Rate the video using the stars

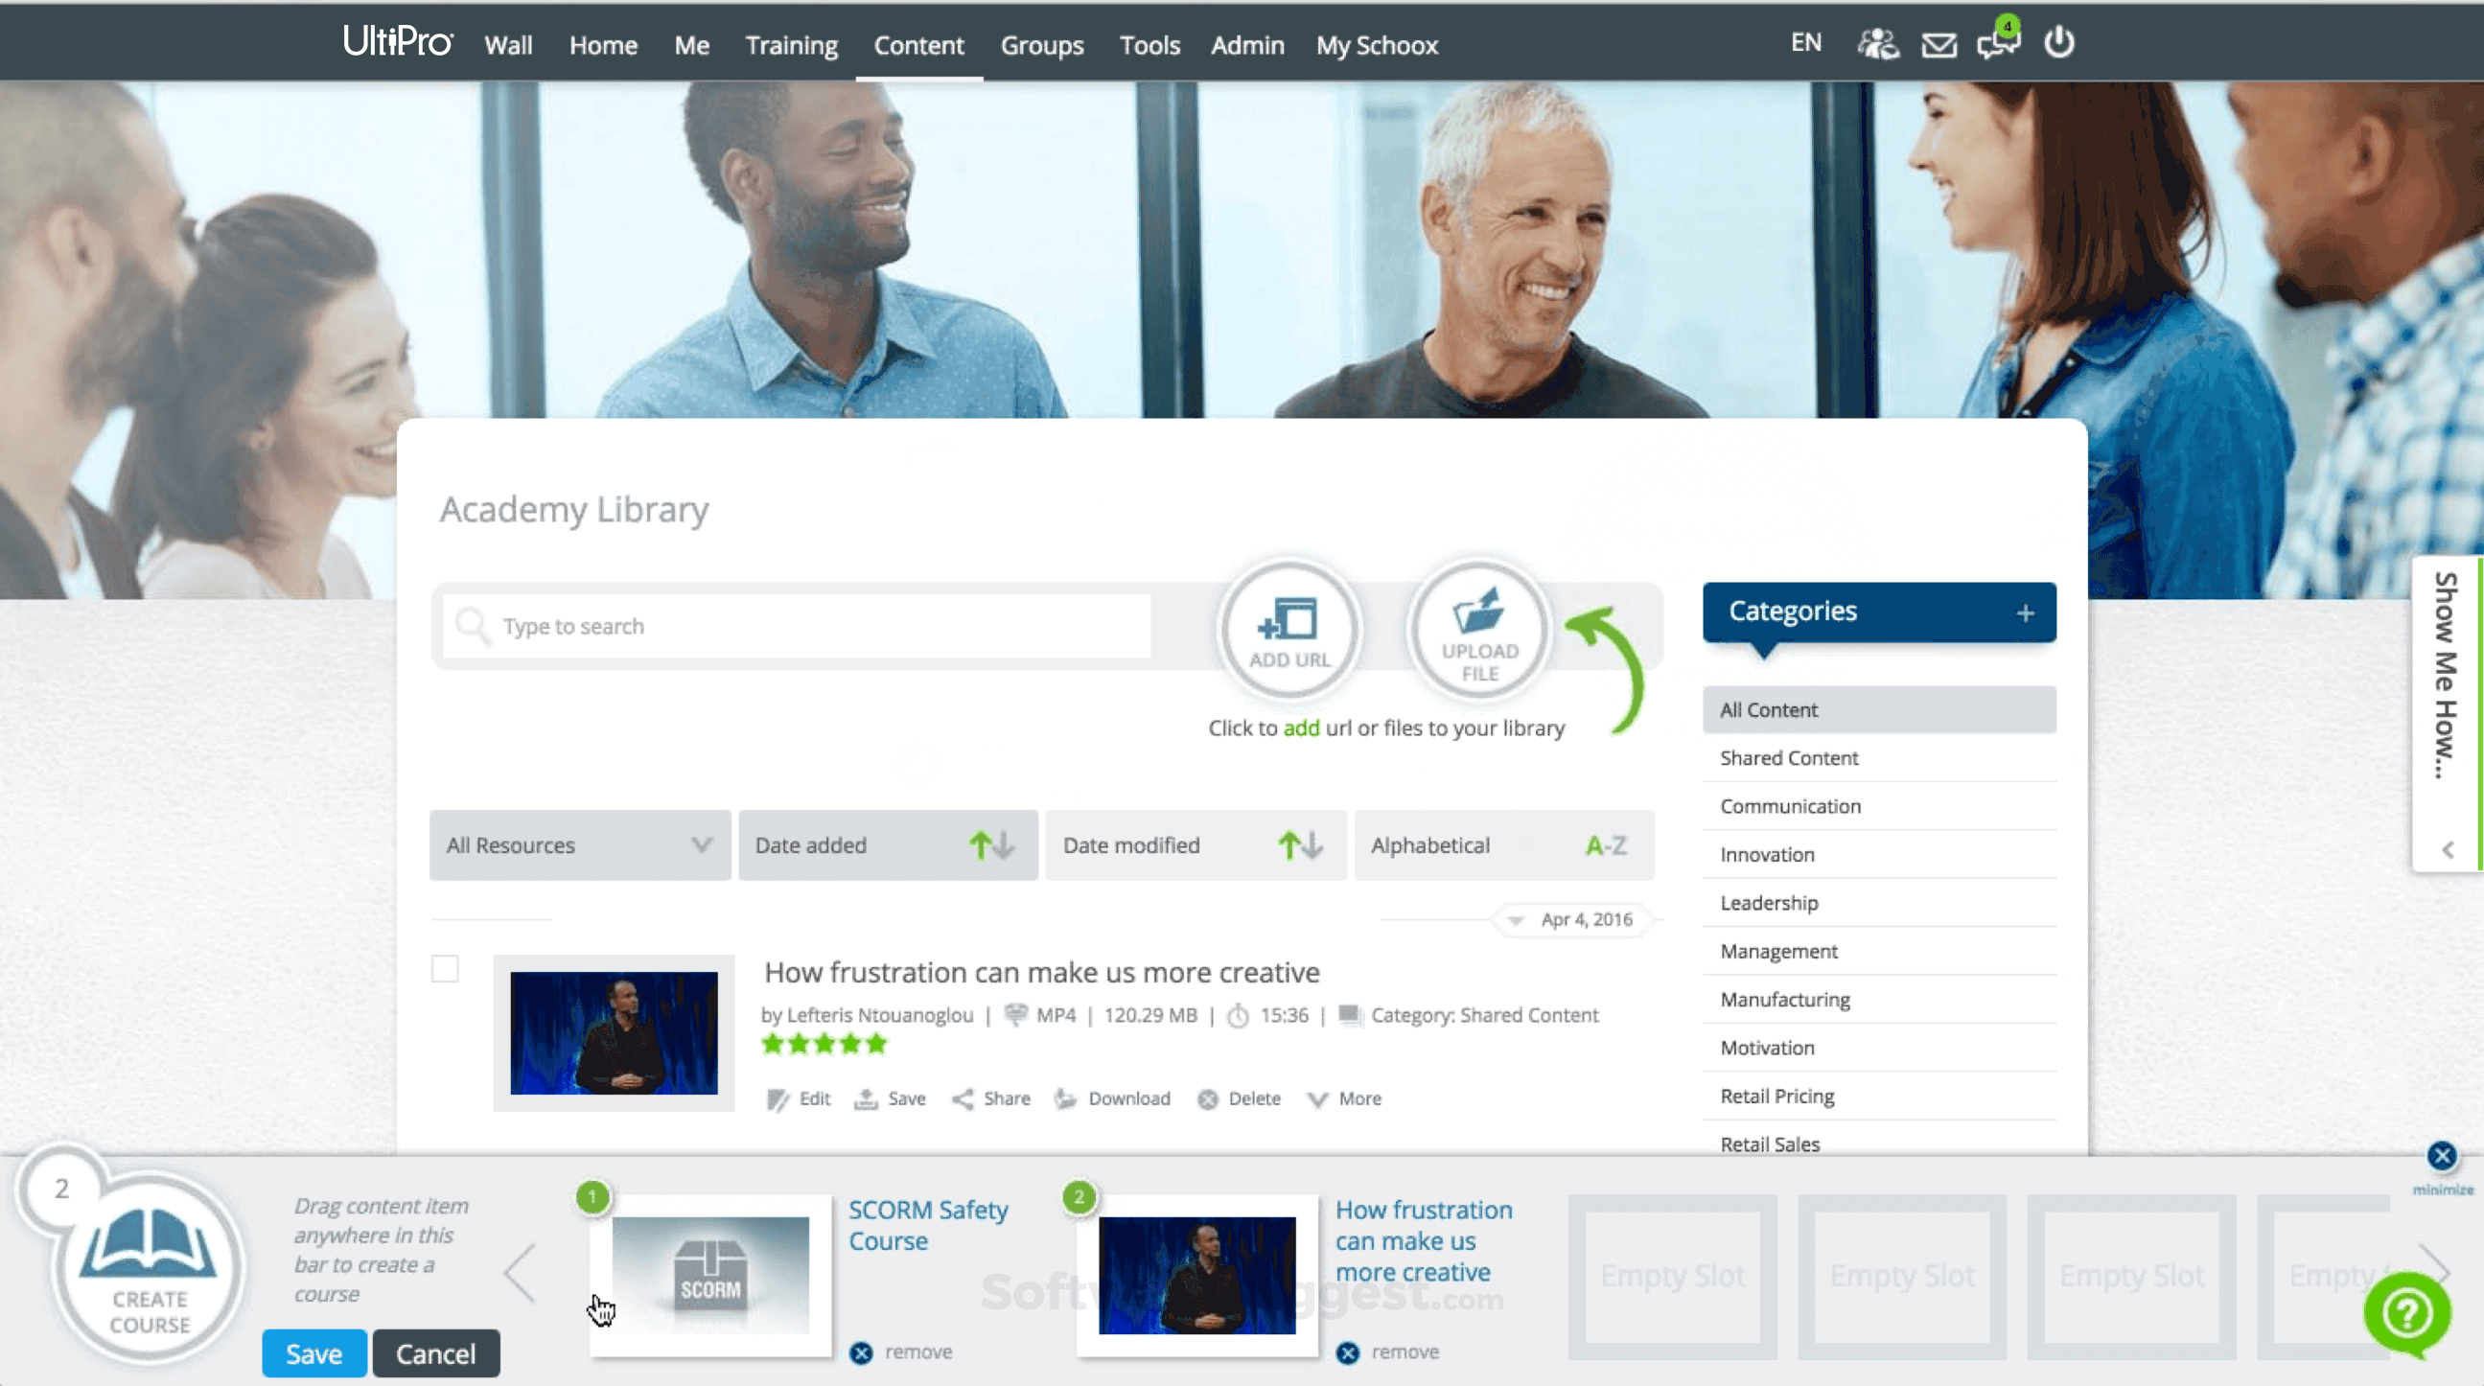(824, 1044)
